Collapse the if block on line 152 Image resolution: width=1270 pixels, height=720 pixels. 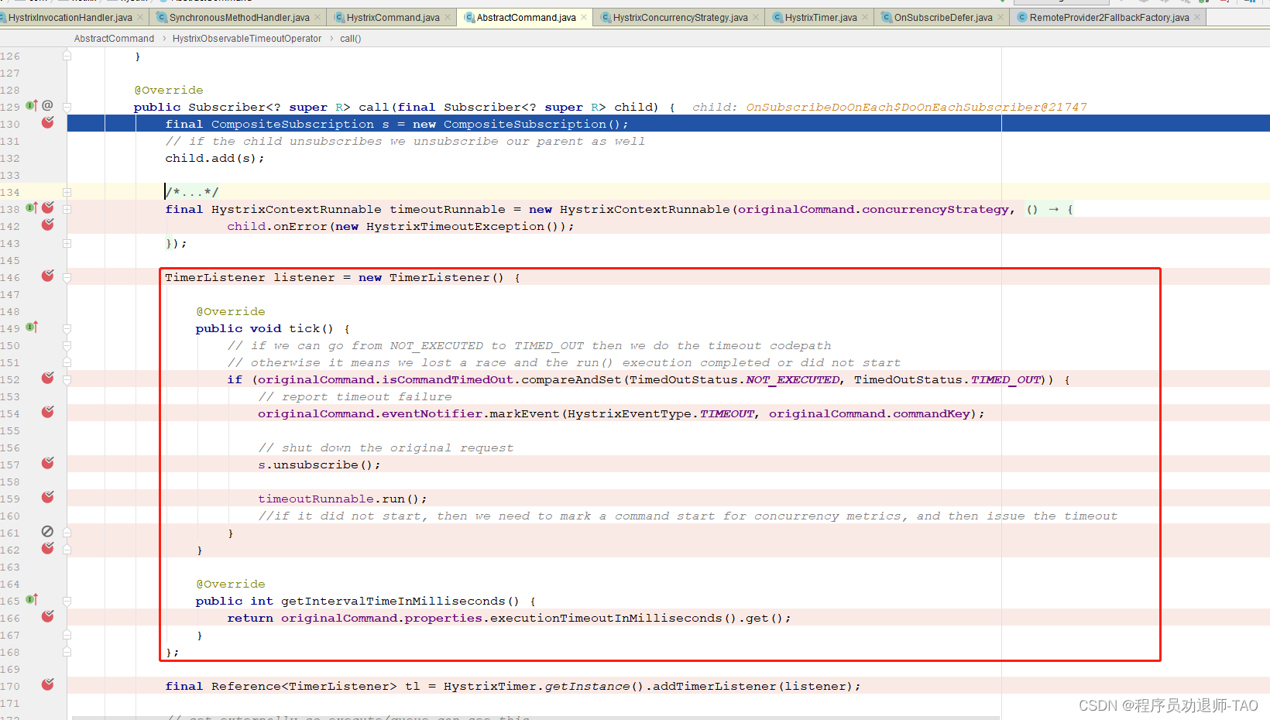pos(67,379)
